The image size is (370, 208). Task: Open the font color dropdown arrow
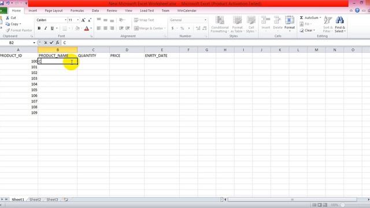91,28
